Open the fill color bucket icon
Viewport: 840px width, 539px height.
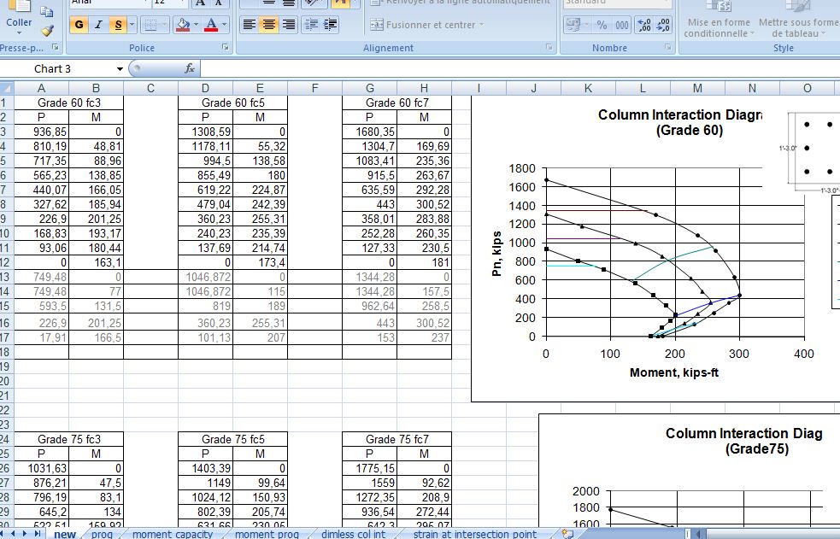[184, 24]
